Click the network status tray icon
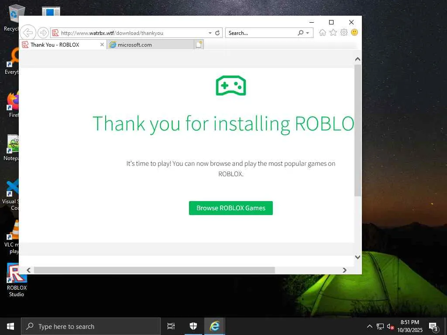 coord(380,326)
